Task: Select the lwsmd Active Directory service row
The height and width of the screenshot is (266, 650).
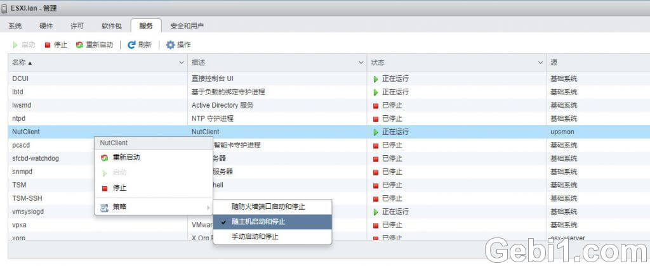Action: (95, 105)
